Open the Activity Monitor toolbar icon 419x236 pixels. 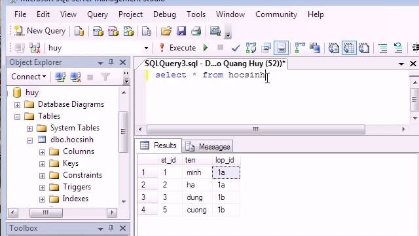215,31
